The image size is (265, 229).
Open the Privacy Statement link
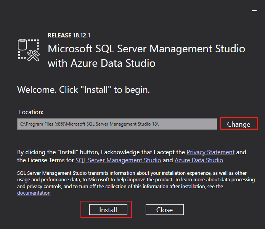[210, 152]
